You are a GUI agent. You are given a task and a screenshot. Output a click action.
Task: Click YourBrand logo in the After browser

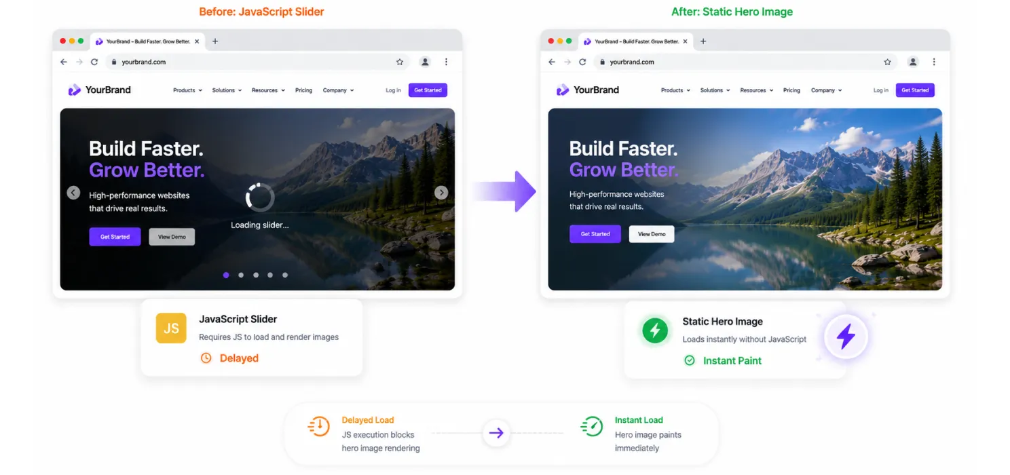[587, 90]
